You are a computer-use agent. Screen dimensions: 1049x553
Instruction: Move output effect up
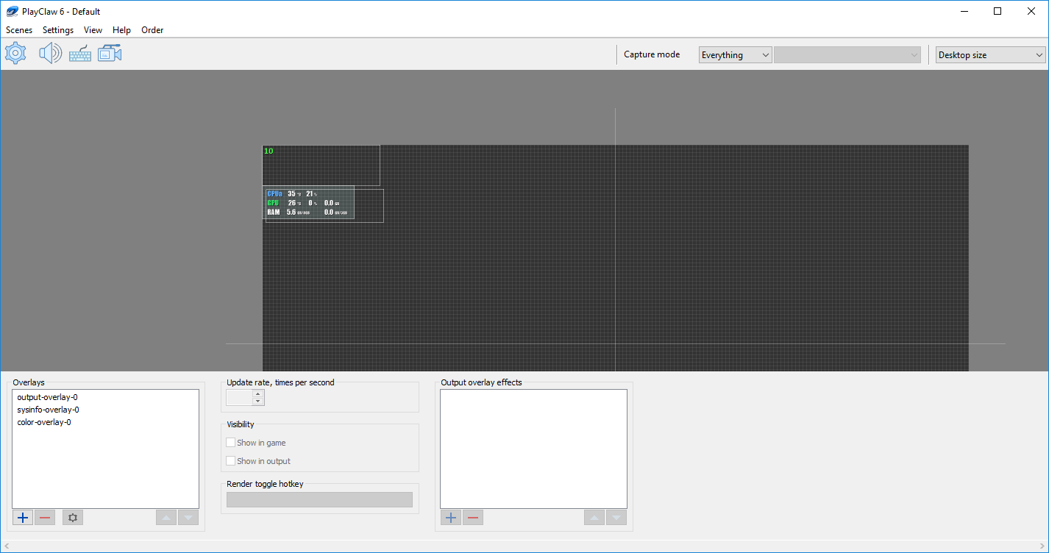pyautogui.click(x=594, y=518)
